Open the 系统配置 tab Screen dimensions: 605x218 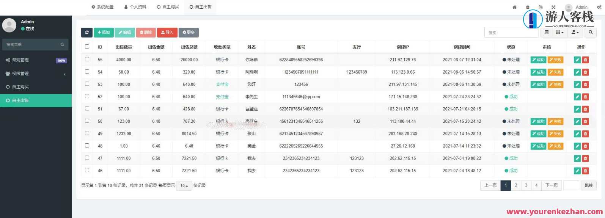102,7
